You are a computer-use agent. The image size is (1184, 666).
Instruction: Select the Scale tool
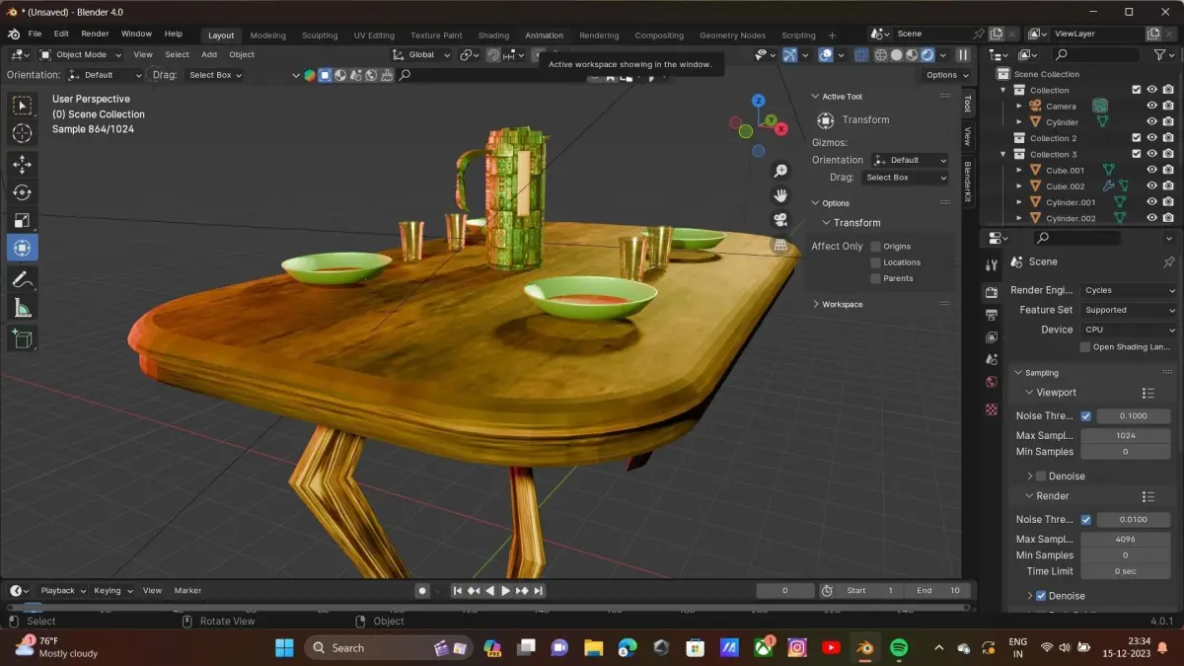pos(22,220)
